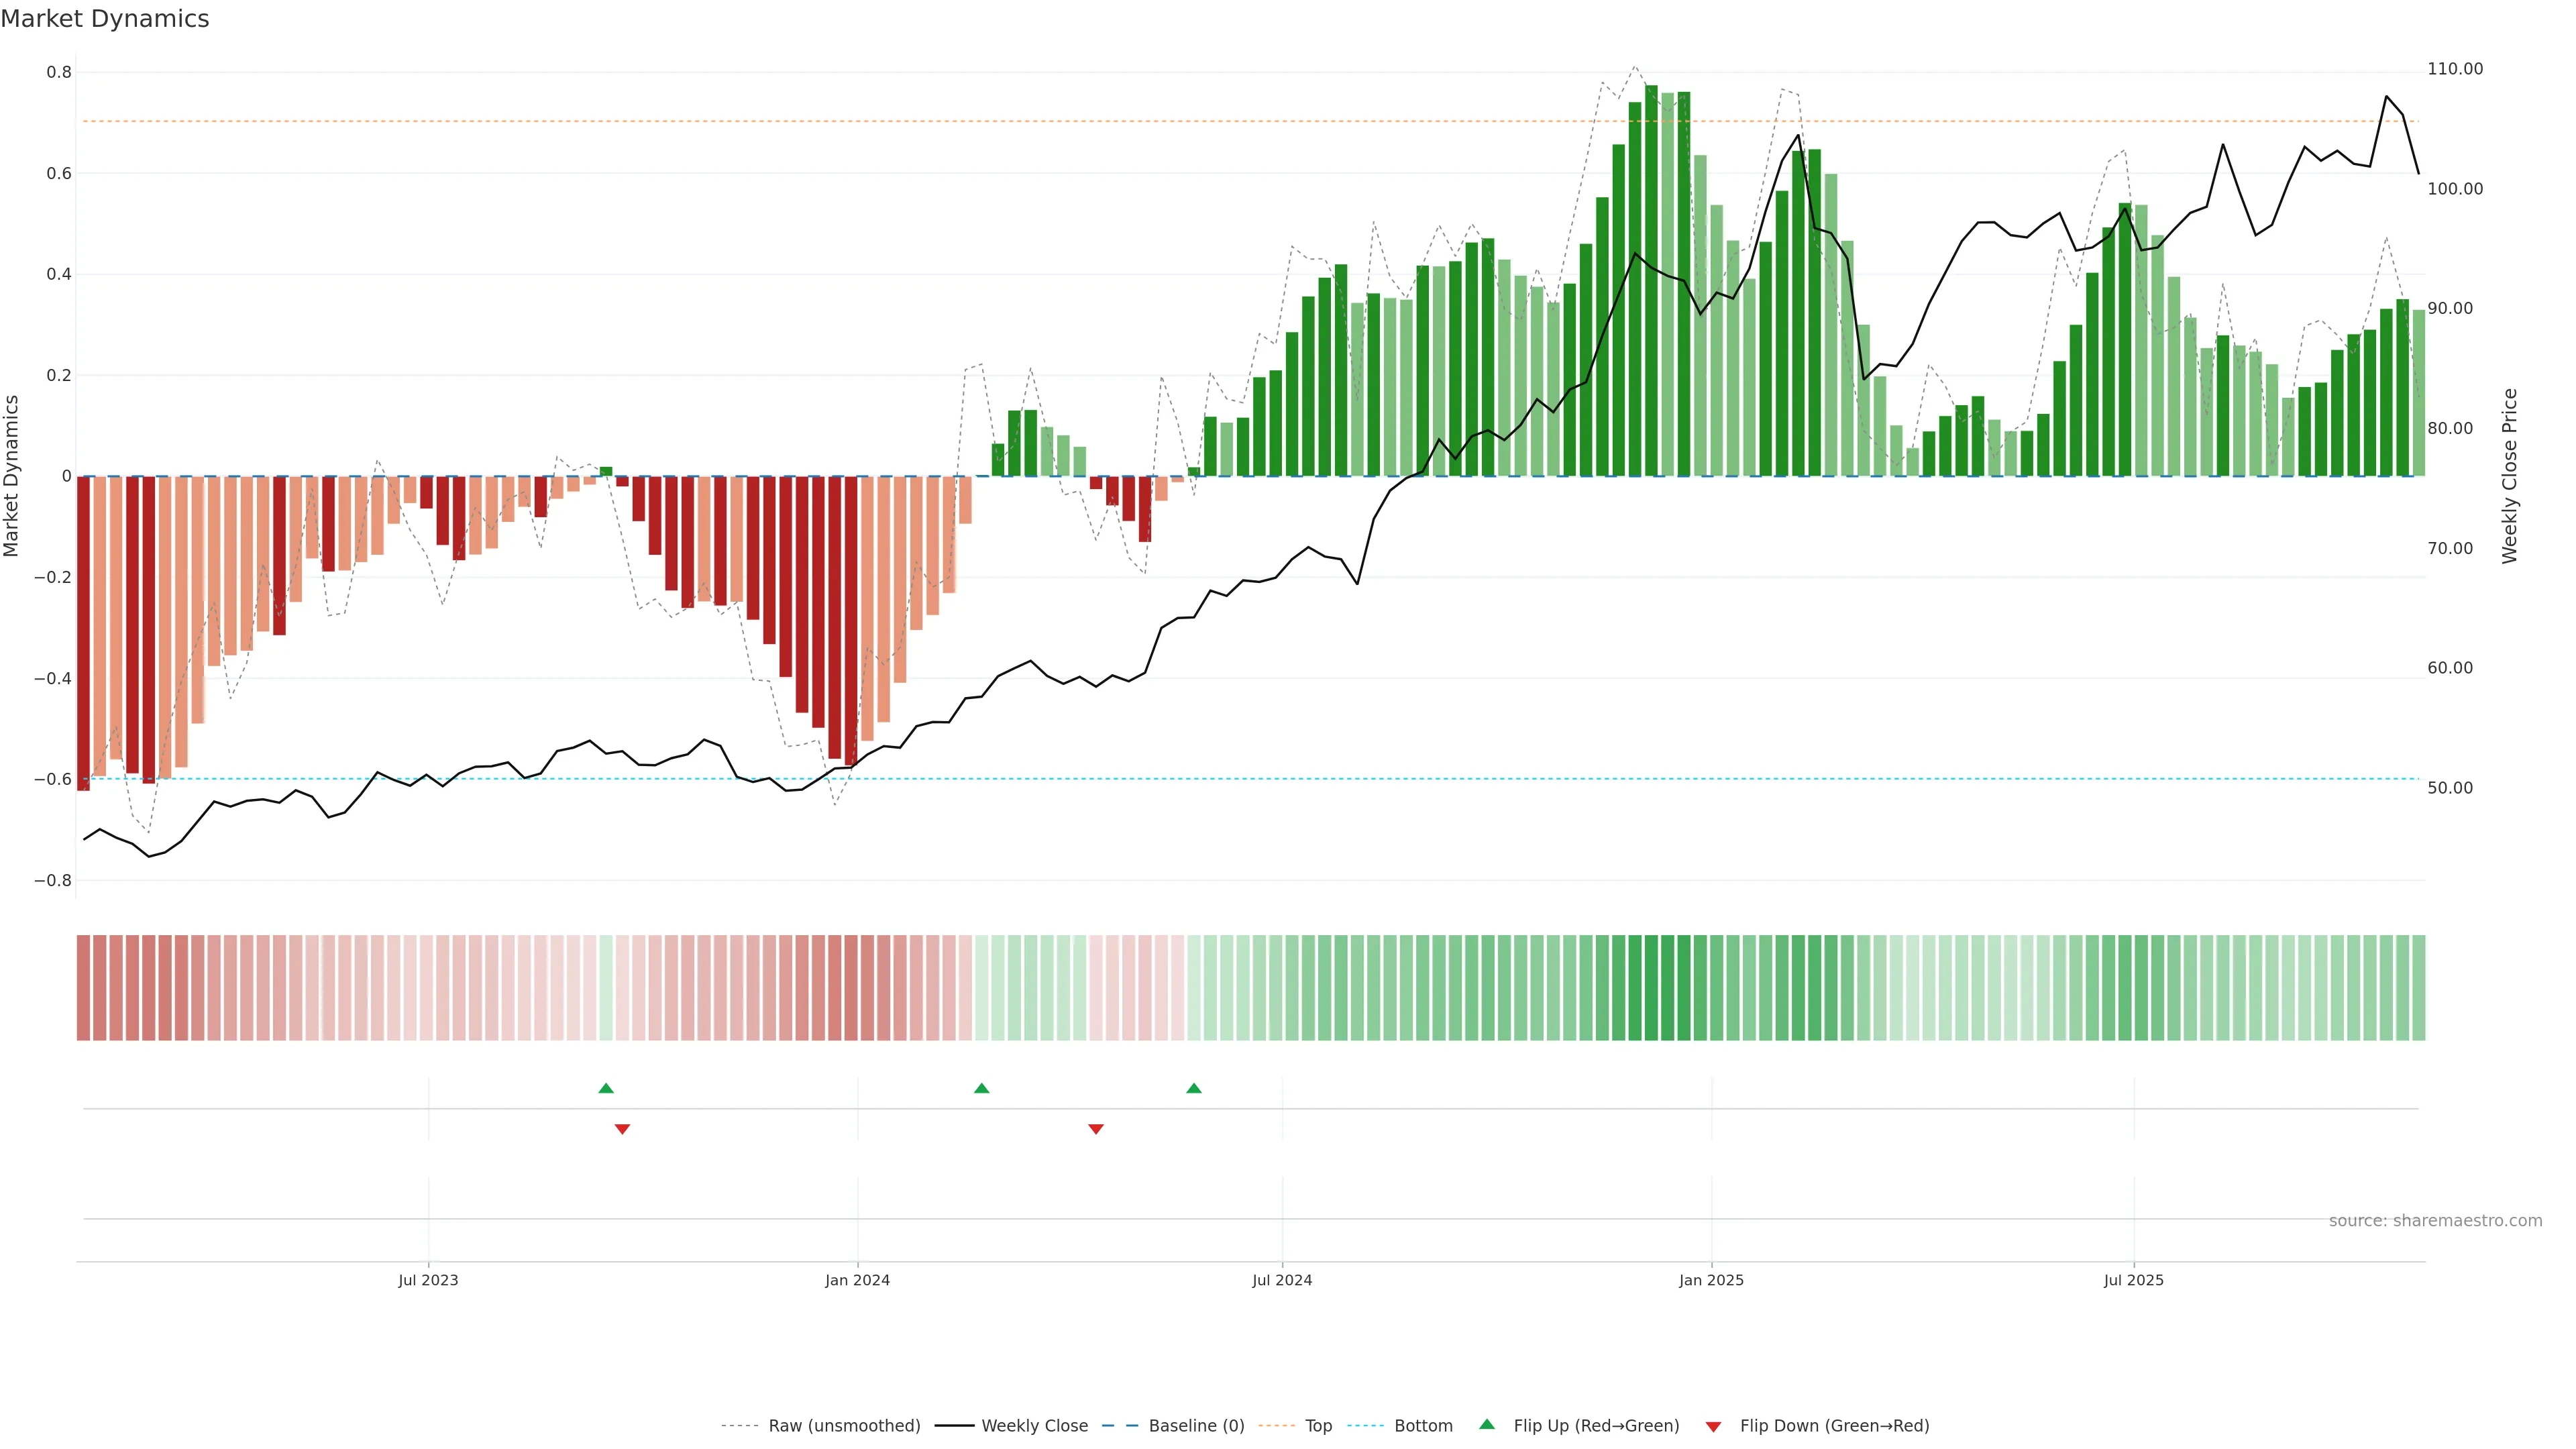Click the Jan 2025 x-axis label
The image size is (2576, 1449).
click(1711, 1280)
